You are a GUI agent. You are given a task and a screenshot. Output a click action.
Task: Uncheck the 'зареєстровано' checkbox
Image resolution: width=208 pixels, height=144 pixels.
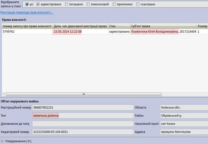38,4
